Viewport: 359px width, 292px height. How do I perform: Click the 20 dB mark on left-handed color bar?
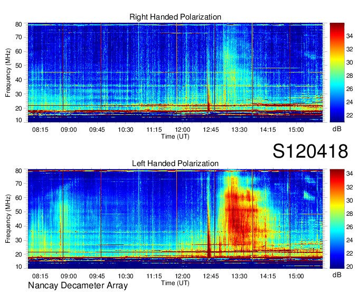[x=349, y=266]
